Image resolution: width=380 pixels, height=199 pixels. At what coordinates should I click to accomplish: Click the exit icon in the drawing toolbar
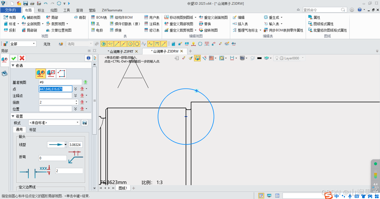click(177, 58)
